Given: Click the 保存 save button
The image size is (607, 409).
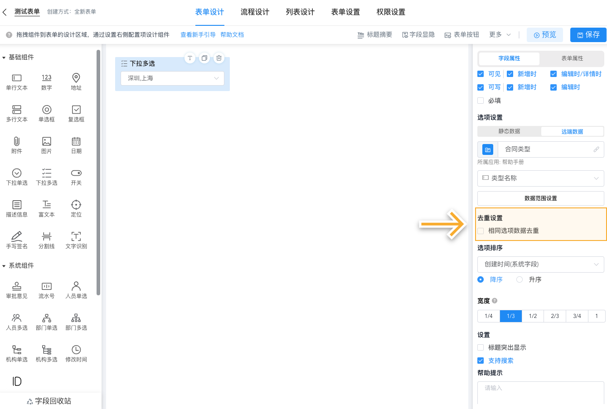Looking at the screenshot, I should point(588,34).
